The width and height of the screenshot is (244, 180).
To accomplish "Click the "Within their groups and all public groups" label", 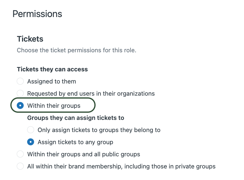I will click(x=83, y=154).
